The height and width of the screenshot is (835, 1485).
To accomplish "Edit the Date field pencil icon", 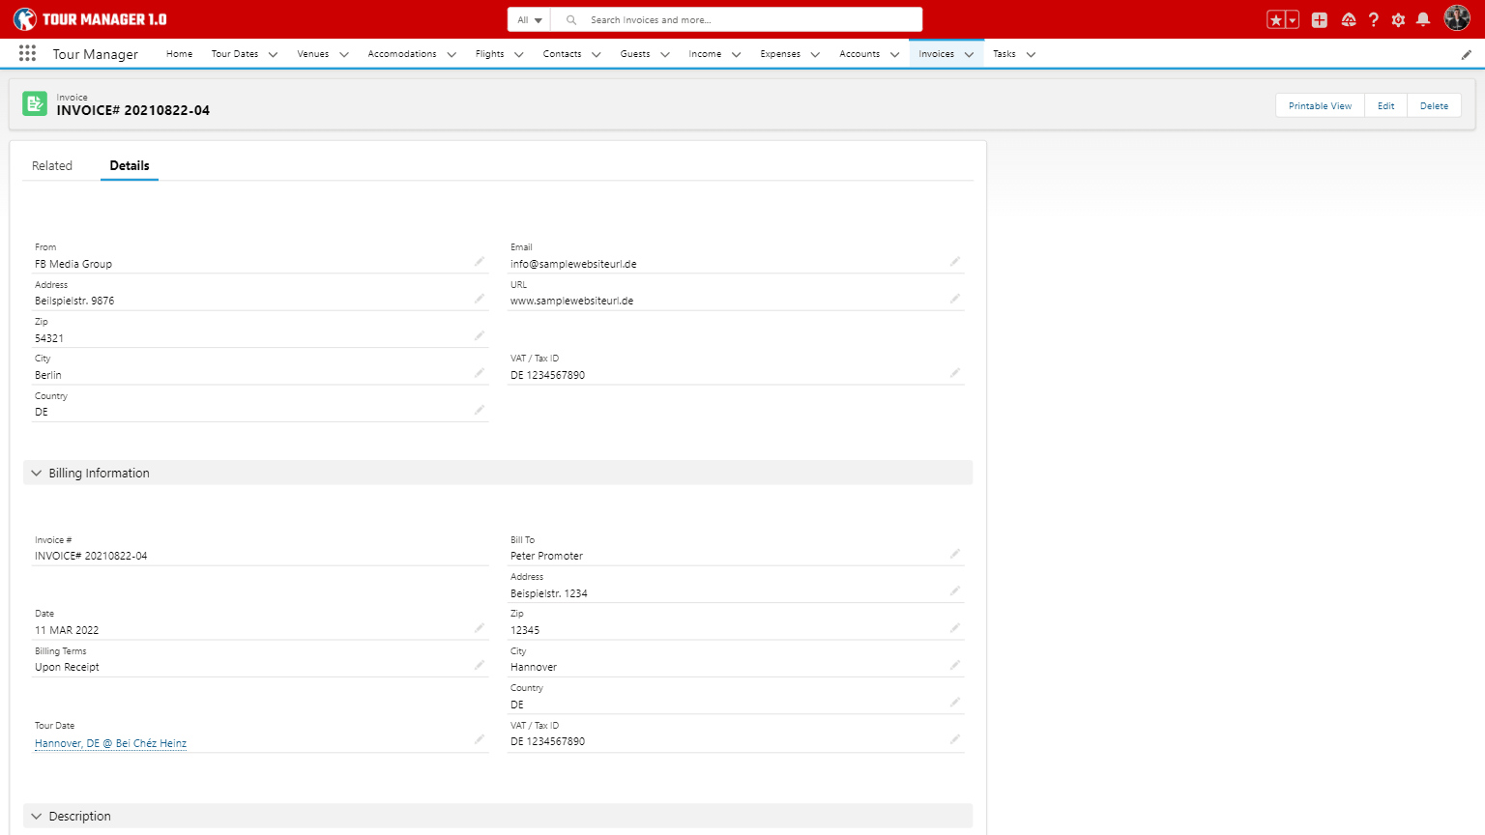I will 479,628.
